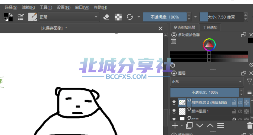Adjust the layer 不透明度 100% slider
Viewport: 253px width, 135px height.
click(x=204, y=92)
